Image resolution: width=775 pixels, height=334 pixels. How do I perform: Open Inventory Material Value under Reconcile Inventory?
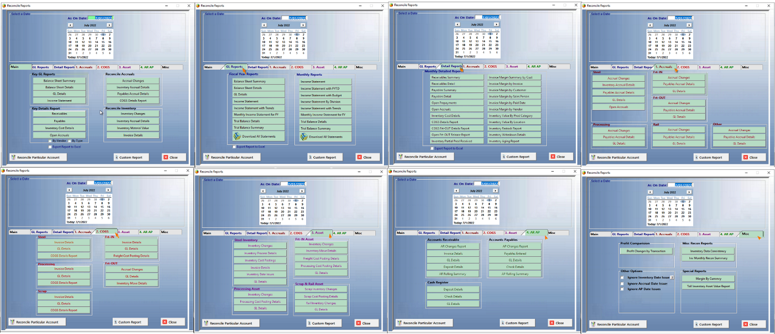[133, 128]
